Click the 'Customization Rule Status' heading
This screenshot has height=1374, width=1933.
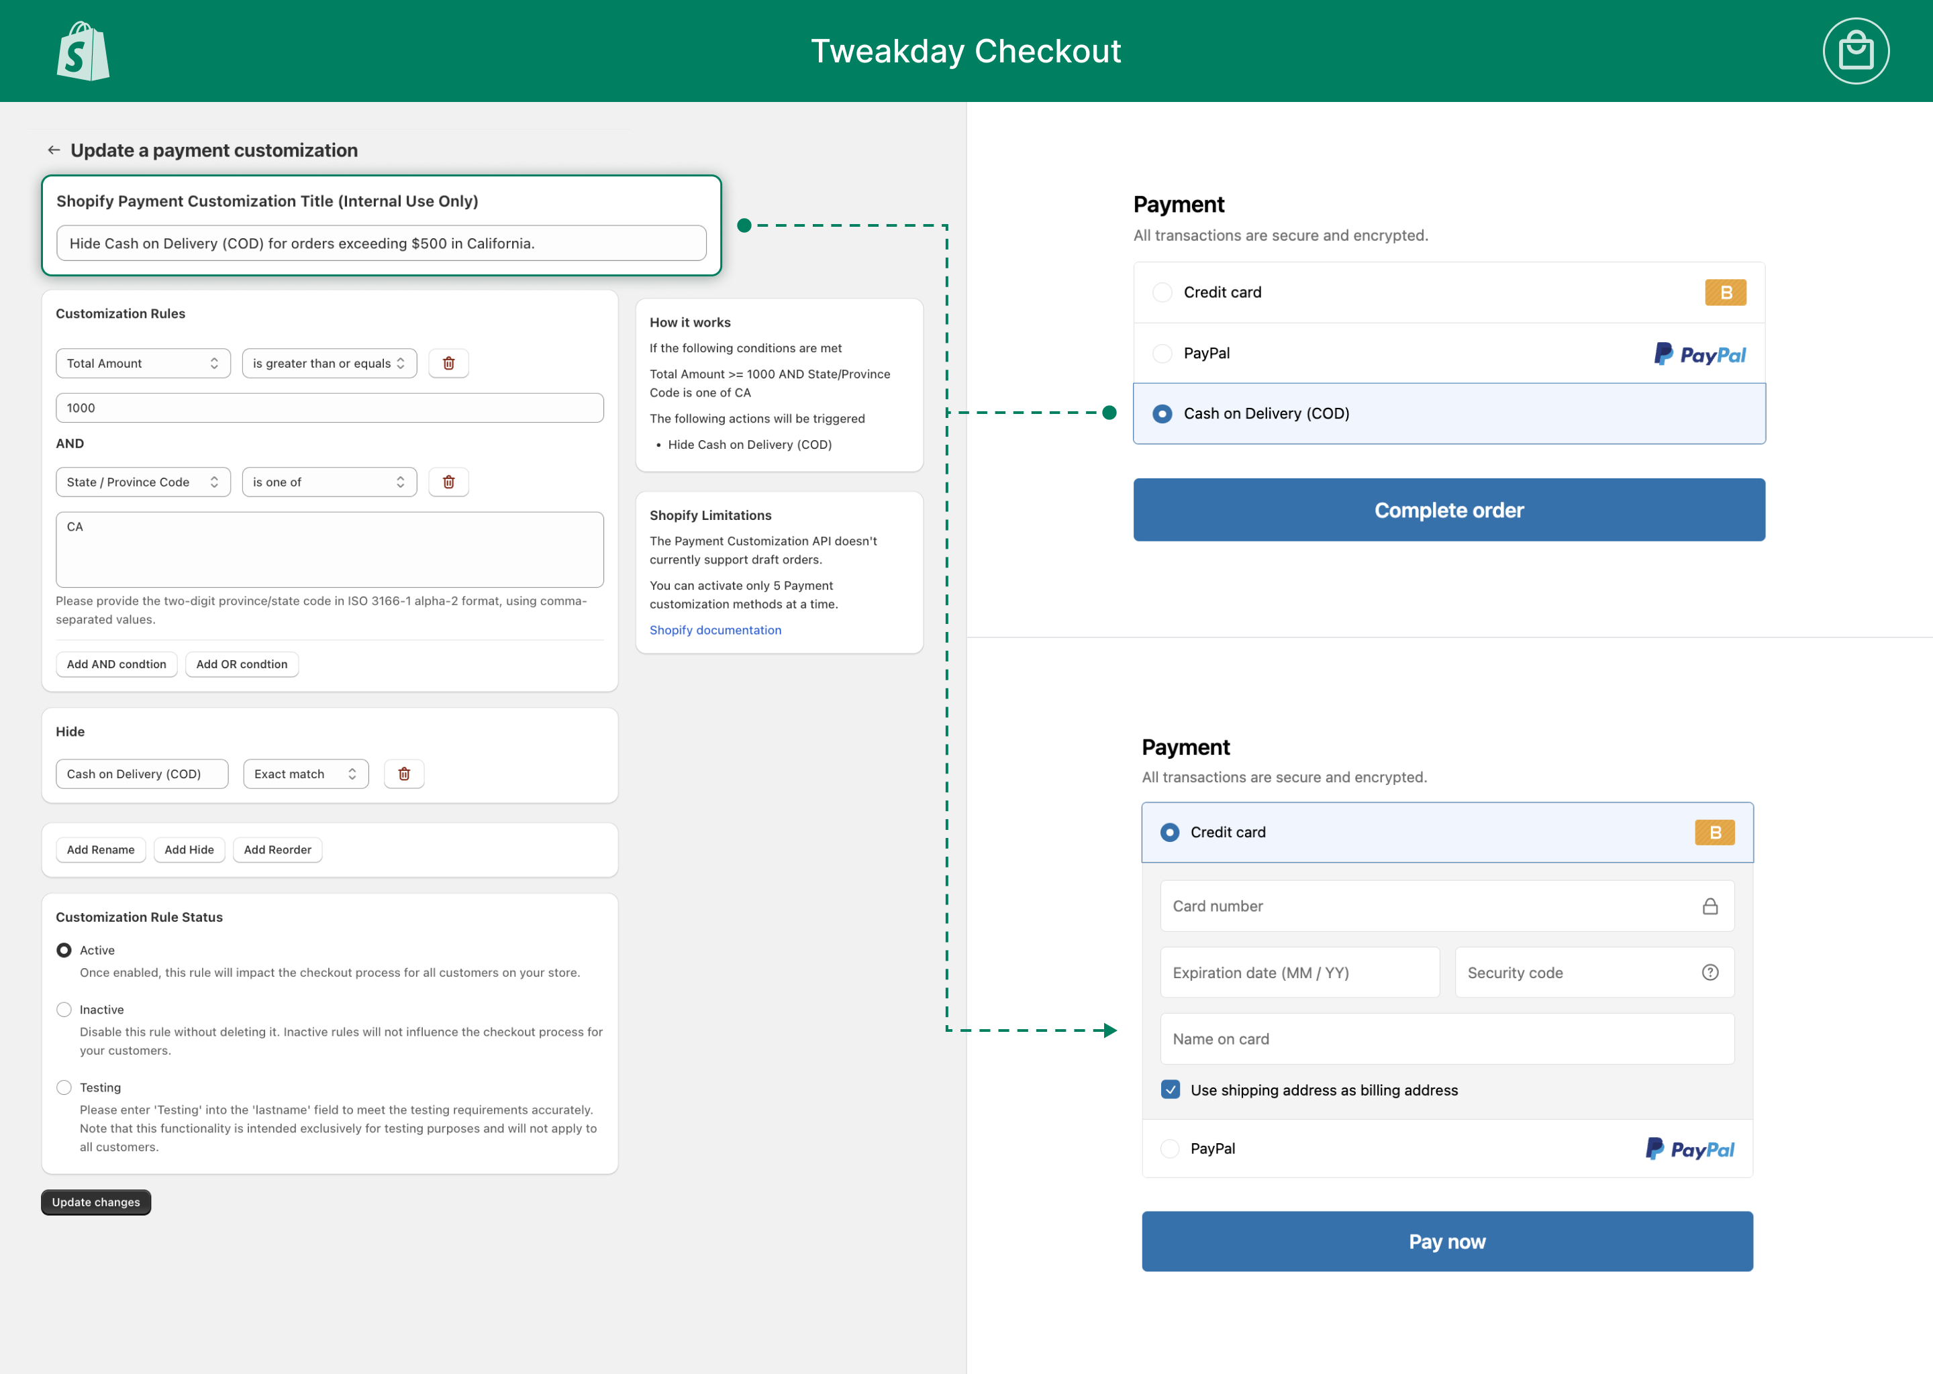(x=140, y=917)
